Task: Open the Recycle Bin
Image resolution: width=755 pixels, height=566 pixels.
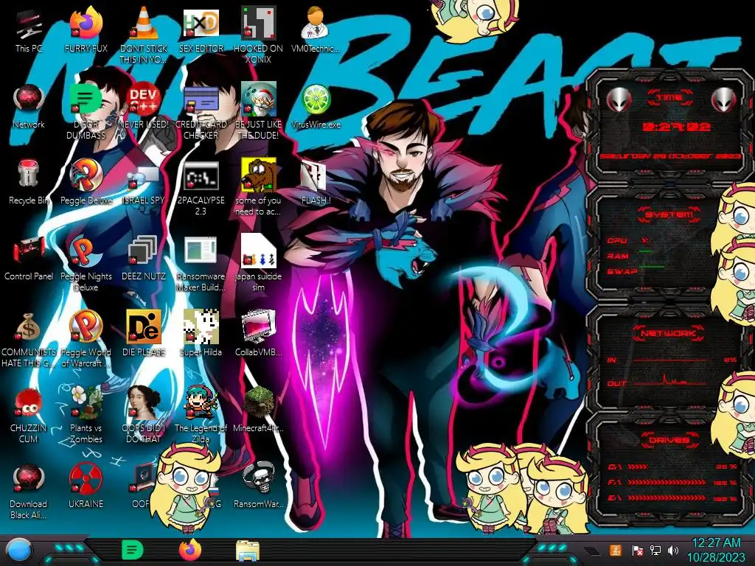Action: point(29,182)
